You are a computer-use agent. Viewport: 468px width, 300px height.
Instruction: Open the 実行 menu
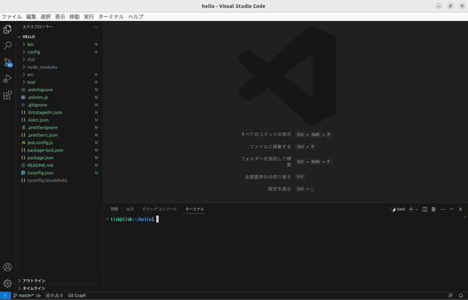point(89,17)
